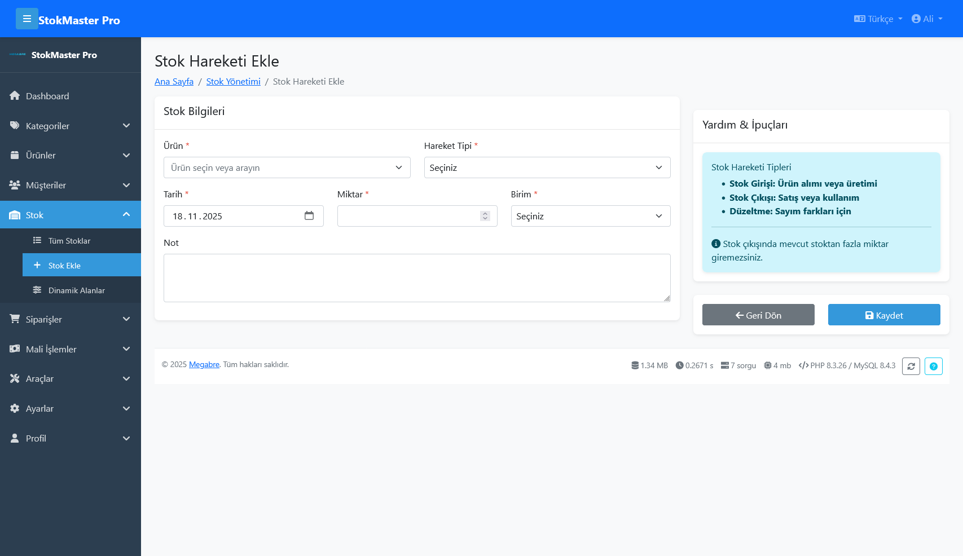
Task: Select the Kategoriler sidebar icon
Action: (x=15, y=126)
